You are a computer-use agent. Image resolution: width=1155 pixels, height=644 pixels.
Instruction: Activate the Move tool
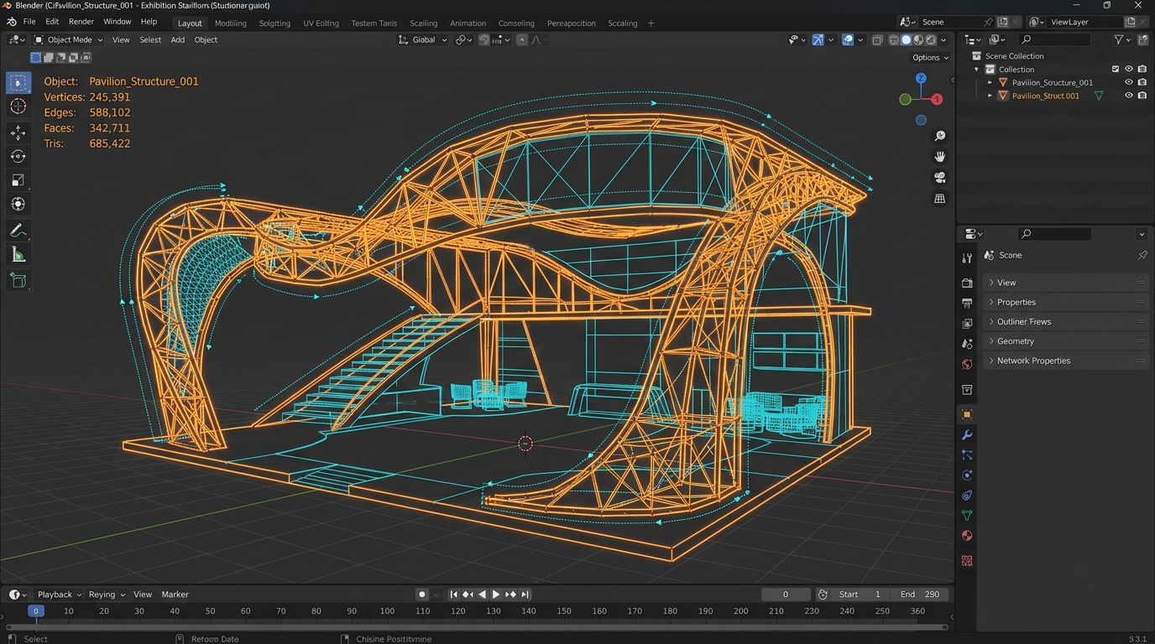[18, 132]
